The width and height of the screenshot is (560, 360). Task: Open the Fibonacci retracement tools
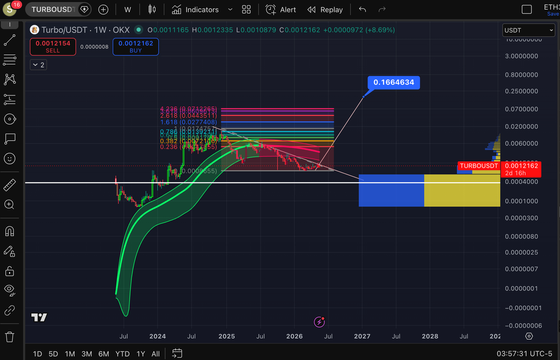click(10, 59)
